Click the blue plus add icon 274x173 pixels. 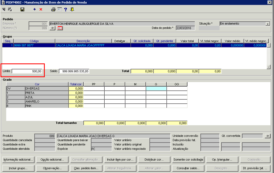[35, 9]
